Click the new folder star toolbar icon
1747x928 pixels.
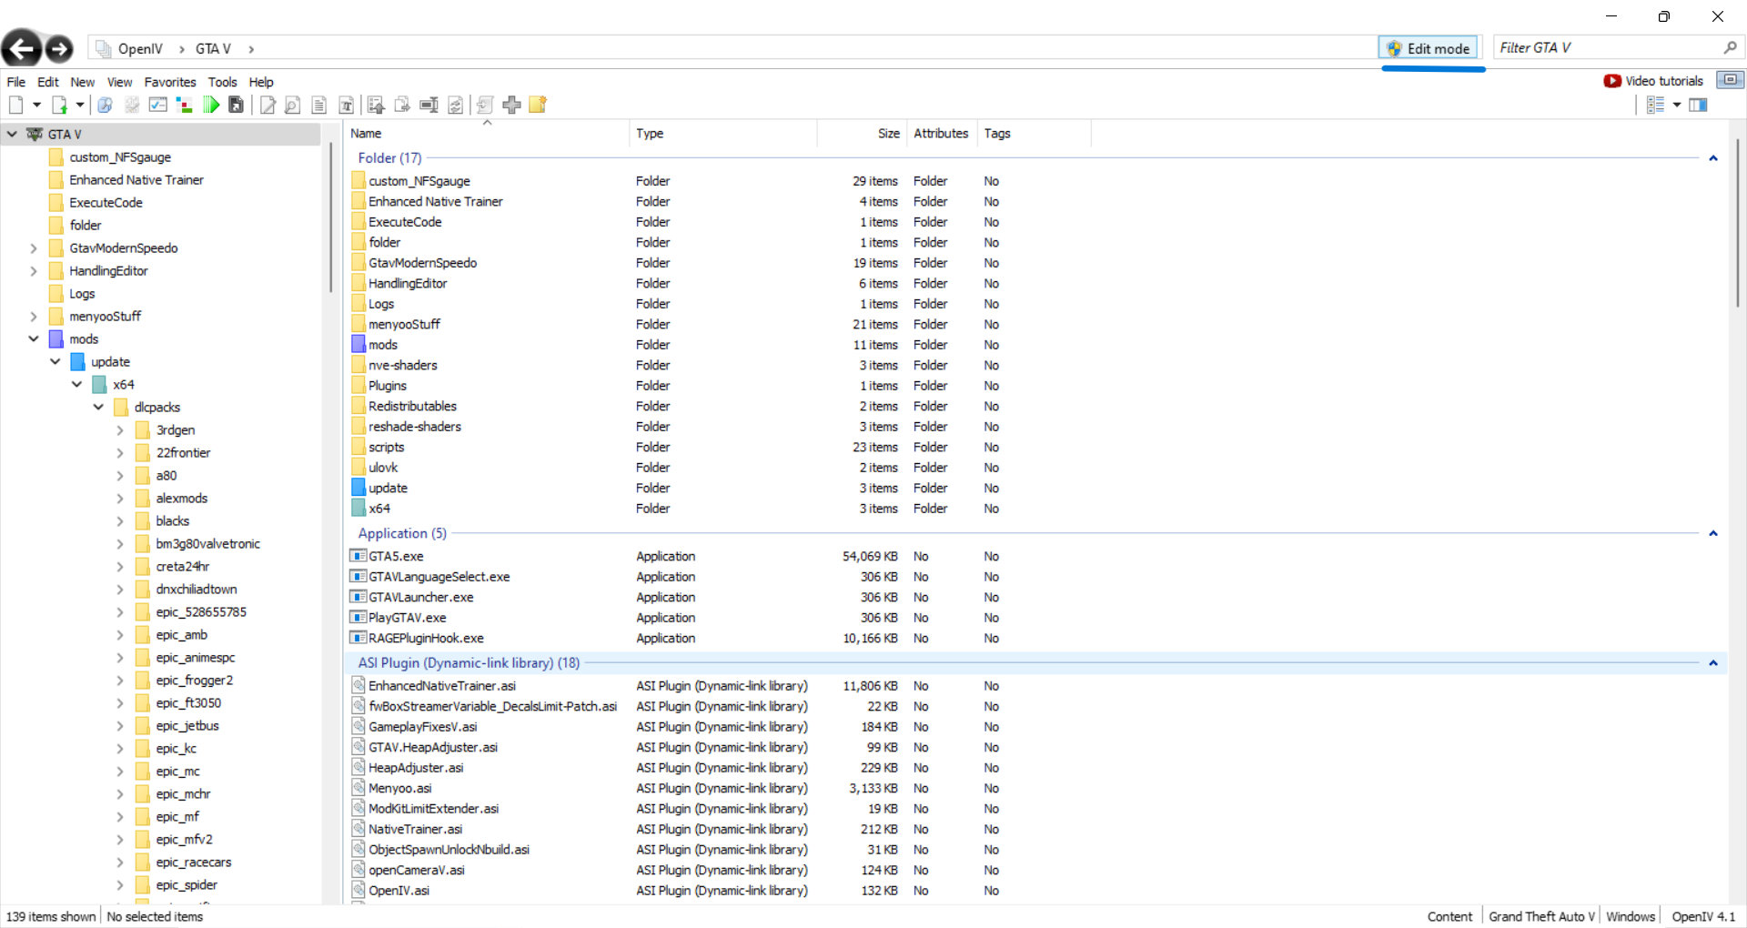(x=538, y=106)
